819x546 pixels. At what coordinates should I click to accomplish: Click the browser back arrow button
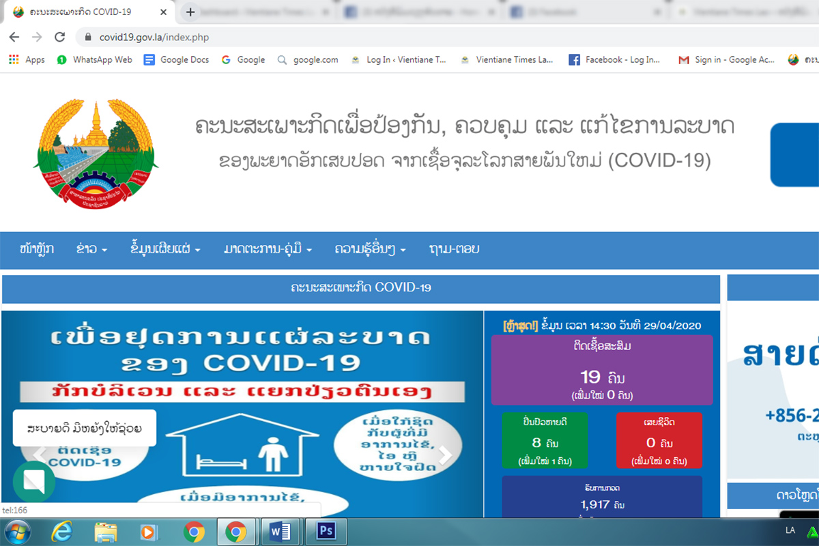click(14, 38)
